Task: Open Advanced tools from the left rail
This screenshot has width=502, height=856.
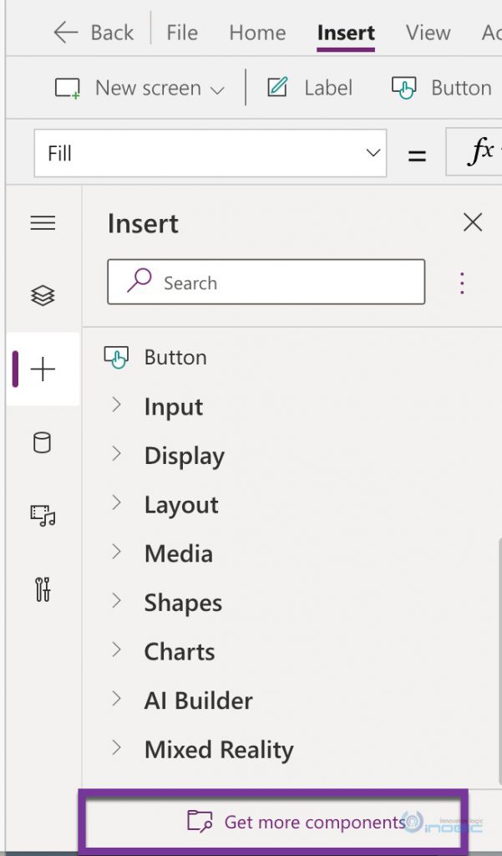Action: pos(43,590)
